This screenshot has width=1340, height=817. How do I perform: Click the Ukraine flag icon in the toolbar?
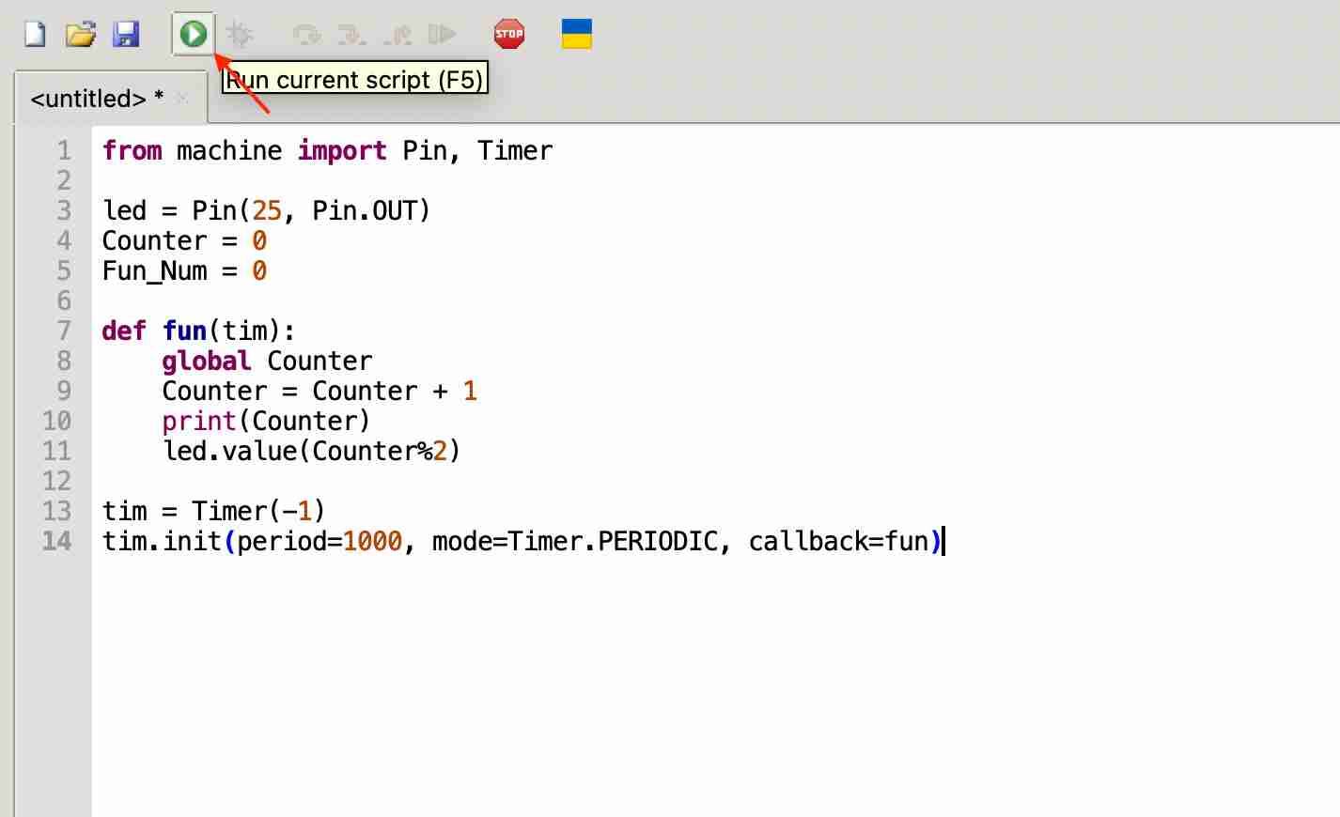click(x=577, y=34)
